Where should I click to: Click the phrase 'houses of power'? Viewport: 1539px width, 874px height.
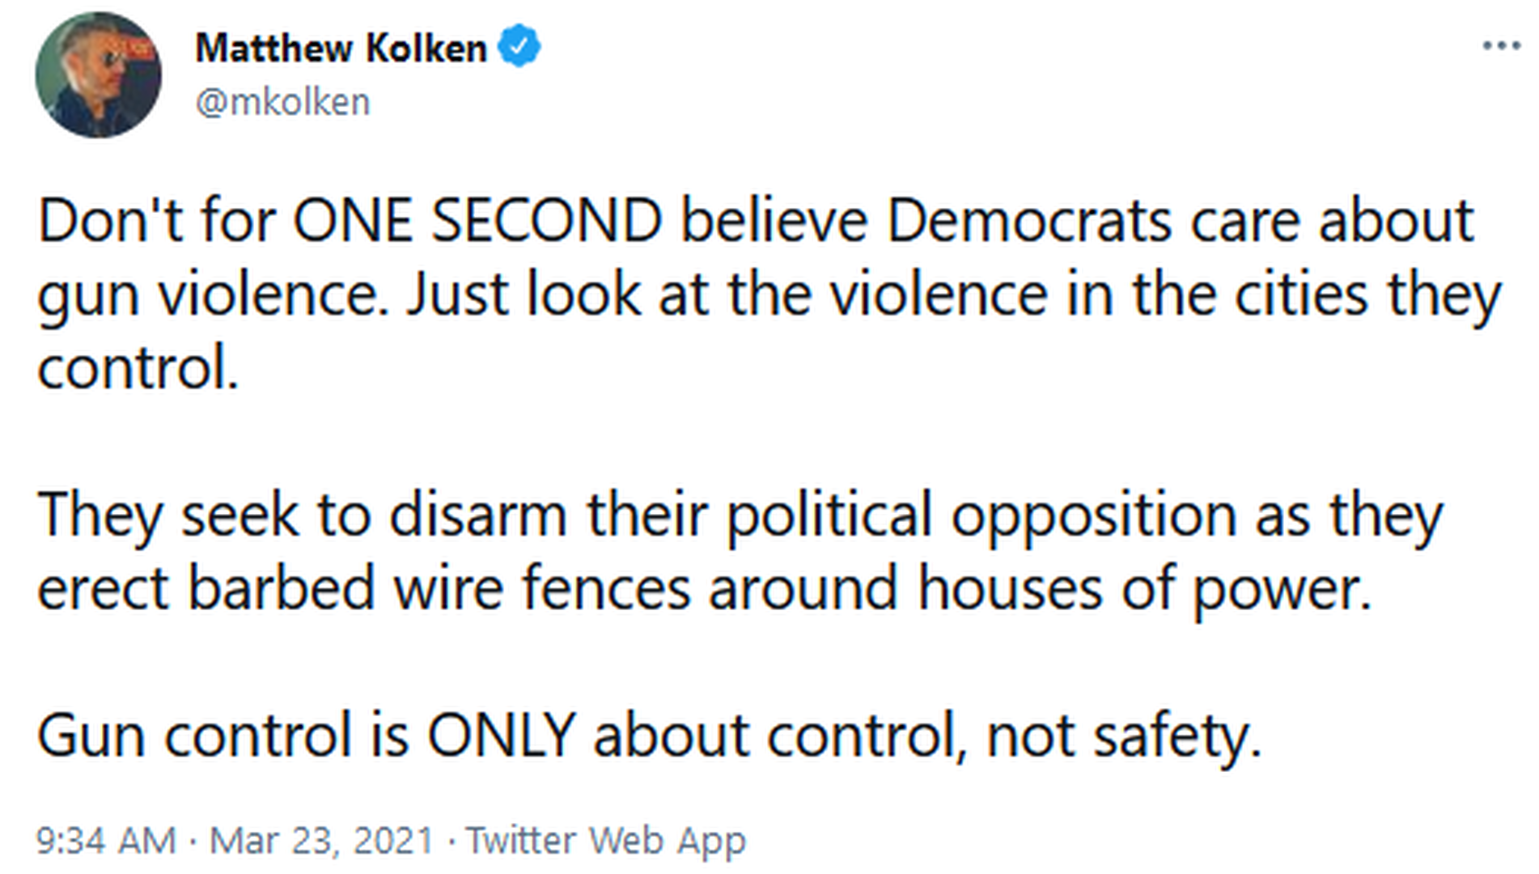(x=1144, y=588)
